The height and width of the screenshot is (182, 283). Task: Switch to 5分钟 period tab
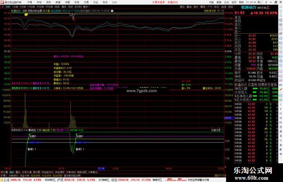23,7
